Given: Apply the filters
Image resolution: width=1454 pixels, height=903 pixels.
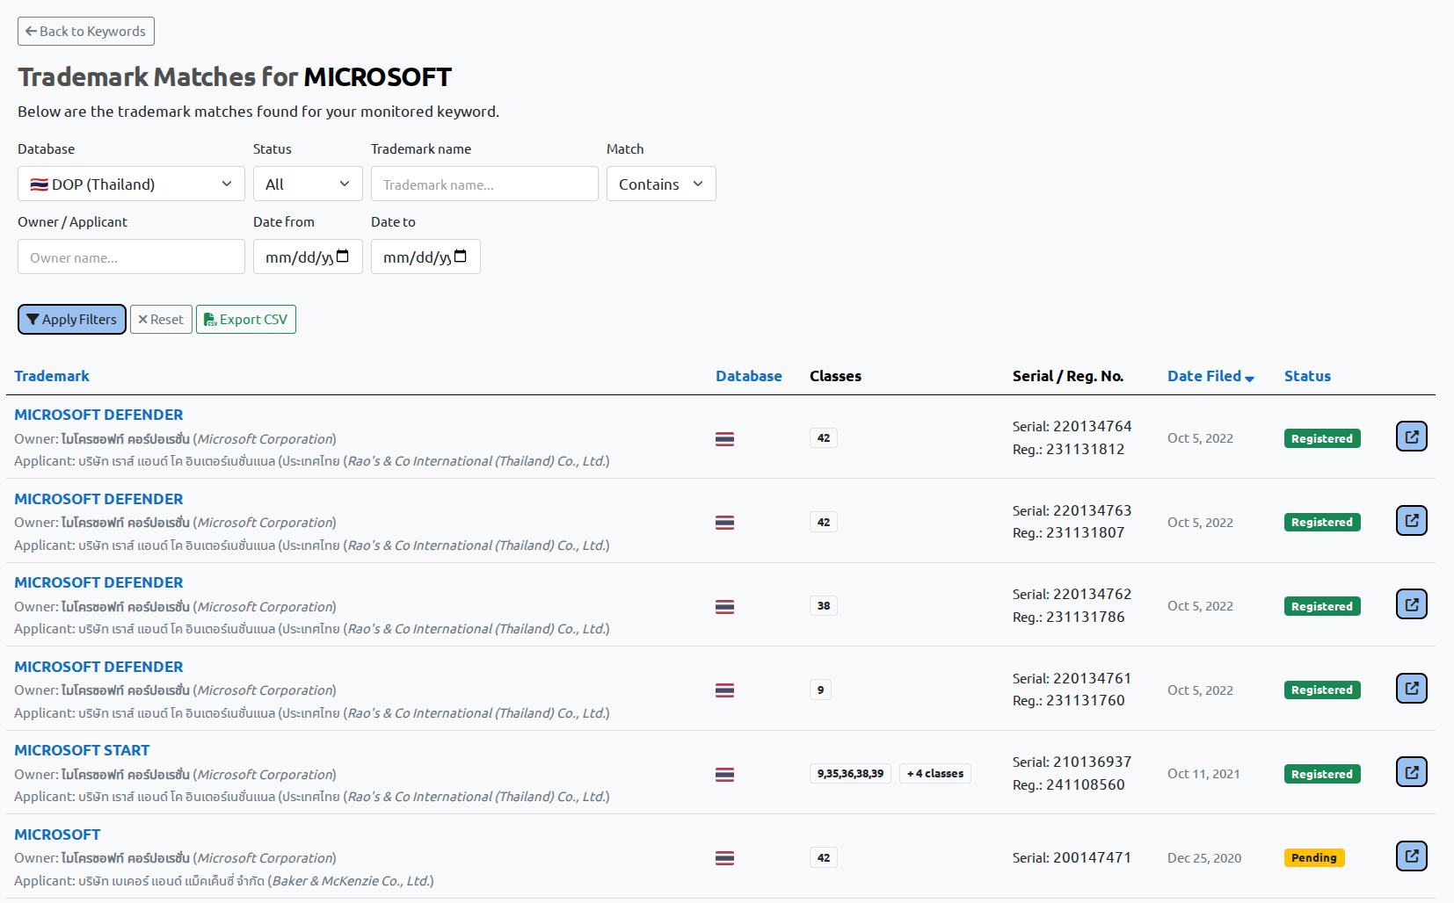Looking at the screenshot, I should [72, 320].
